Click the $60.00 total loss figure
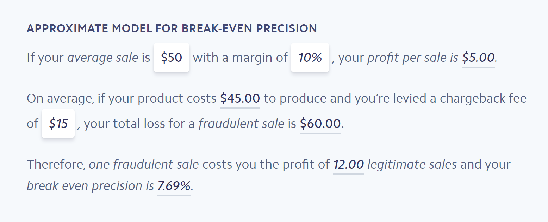The height and width of the screenshot is (222, 548). click(x=320, y=123)
